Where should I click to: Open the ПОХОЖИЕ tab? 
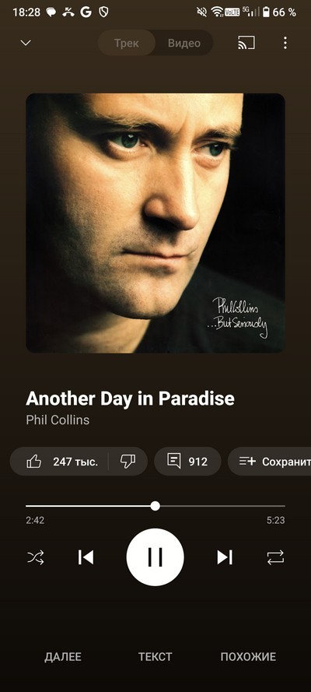pyautogui.click(x=248, y=657)
